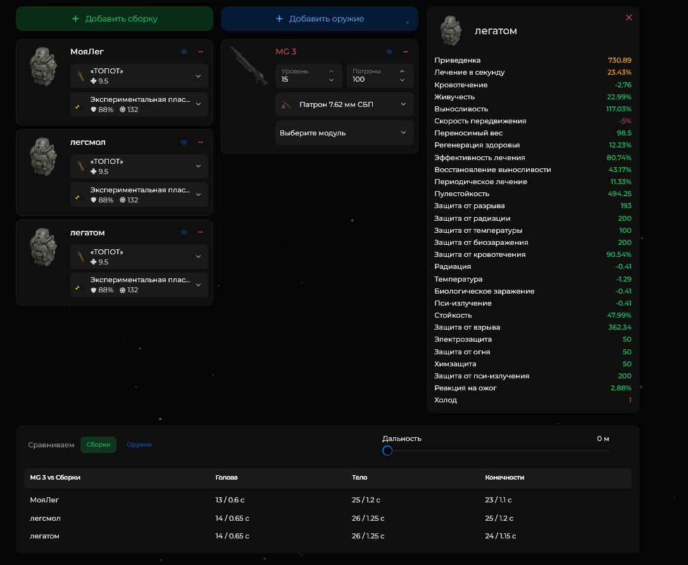
Task: Decrease the Патроны count with down arrow
Action: point(403,80)
